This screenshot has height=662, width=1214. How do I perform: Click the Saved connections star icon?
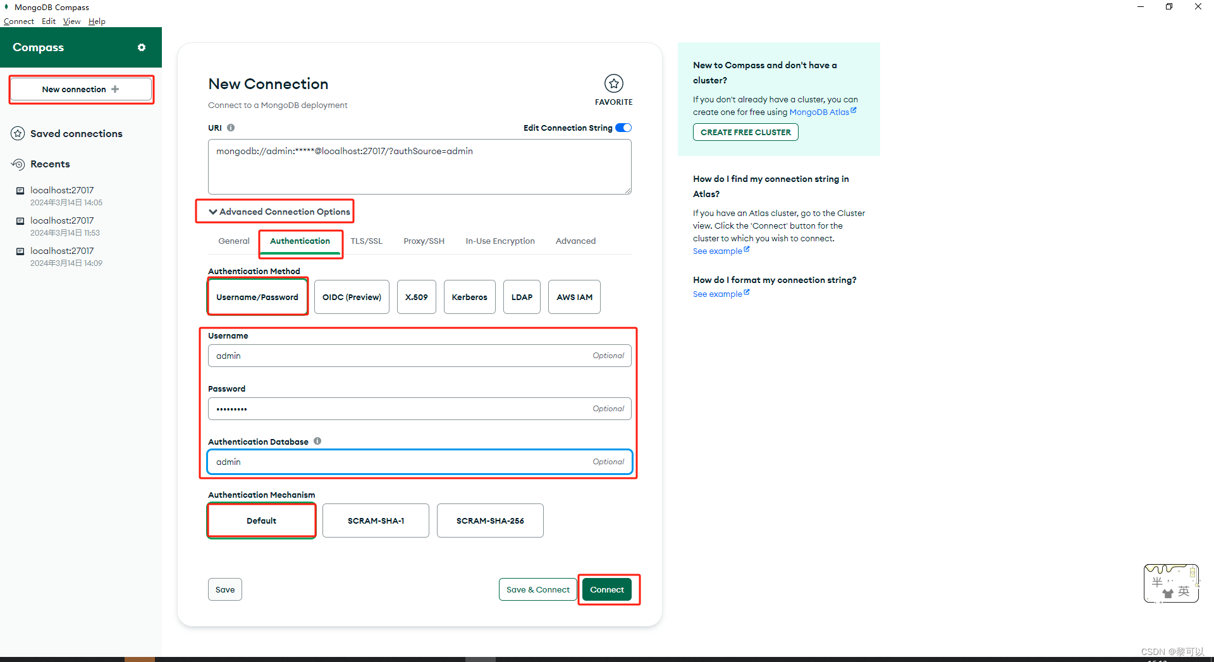(x=17, y=133)
